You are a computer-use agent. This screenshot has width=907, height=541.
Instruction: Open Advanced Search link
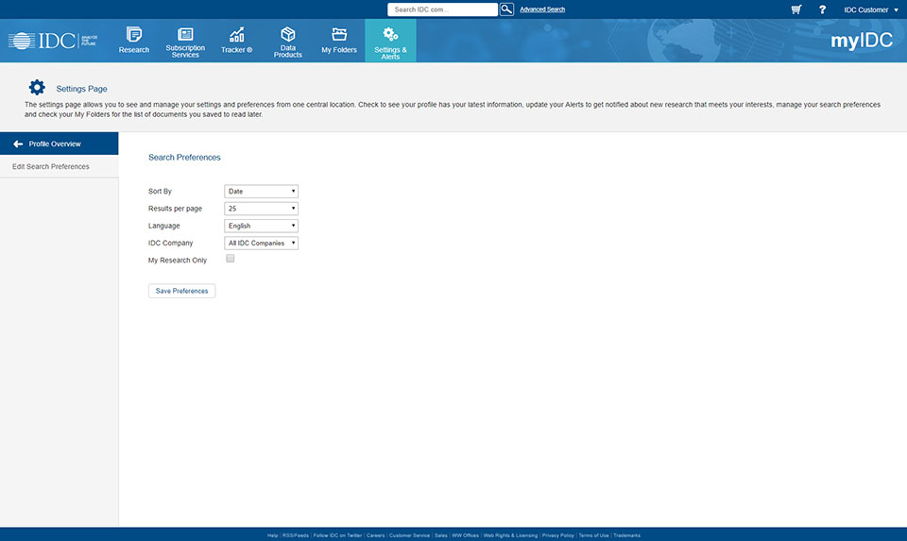[x=542, y=9]
